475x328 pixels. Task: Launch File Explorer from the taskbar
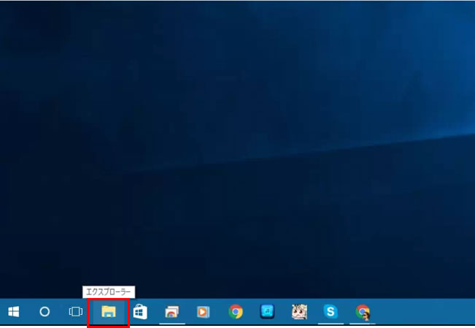click(x=109, y=312)
